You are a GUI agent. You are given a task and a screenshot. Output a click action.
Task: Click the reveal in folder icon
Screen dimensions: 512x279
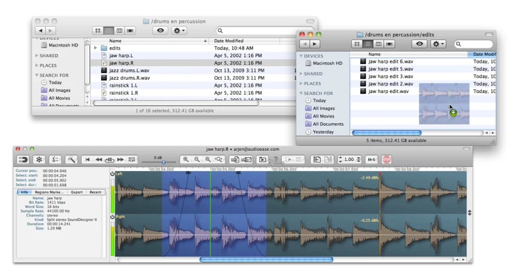coord(263,159)
